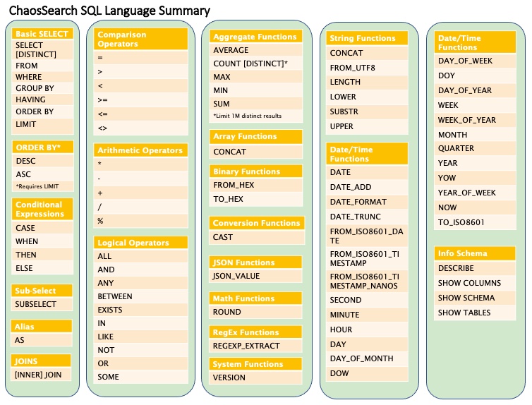Screen dimensions: 532x405
Task: Select the 'EXISTS' row
Action: pos(141,310)
